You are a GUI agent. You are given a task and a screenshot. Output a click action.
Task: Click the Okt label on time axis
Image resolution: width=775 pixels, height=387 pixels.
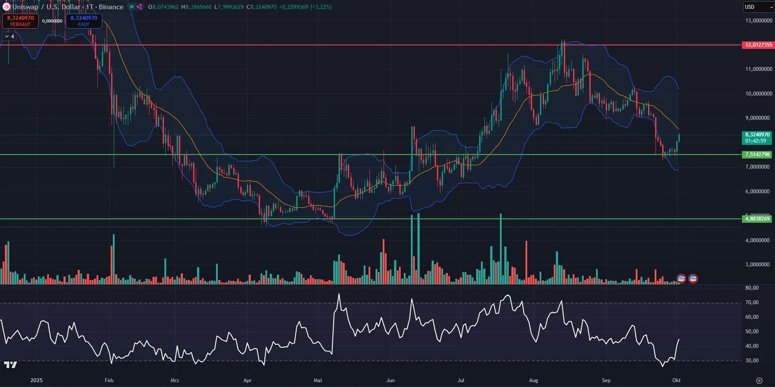[x=676, y=380]
